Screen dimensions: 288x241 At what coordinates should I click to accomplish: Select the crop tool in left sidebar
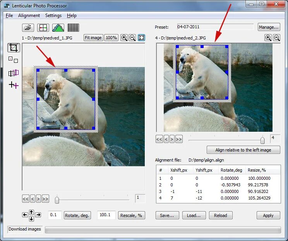14,48
